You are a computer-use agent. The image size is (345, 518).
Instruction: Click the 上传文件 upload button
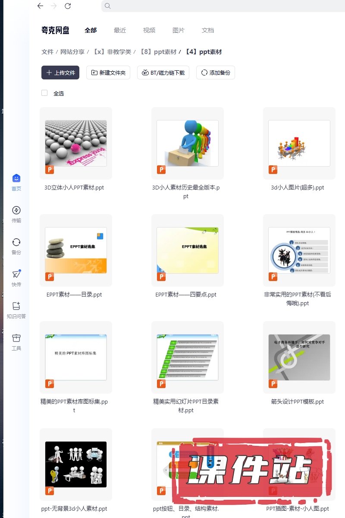60,73
